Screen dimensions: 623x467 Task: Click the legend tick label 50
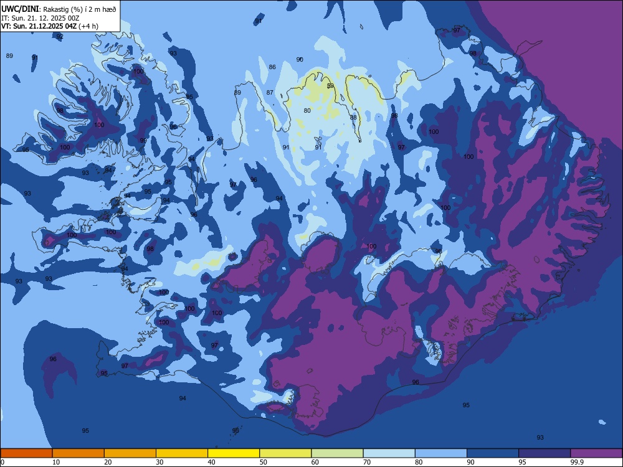pyautogui.click(x=264, y=462)
